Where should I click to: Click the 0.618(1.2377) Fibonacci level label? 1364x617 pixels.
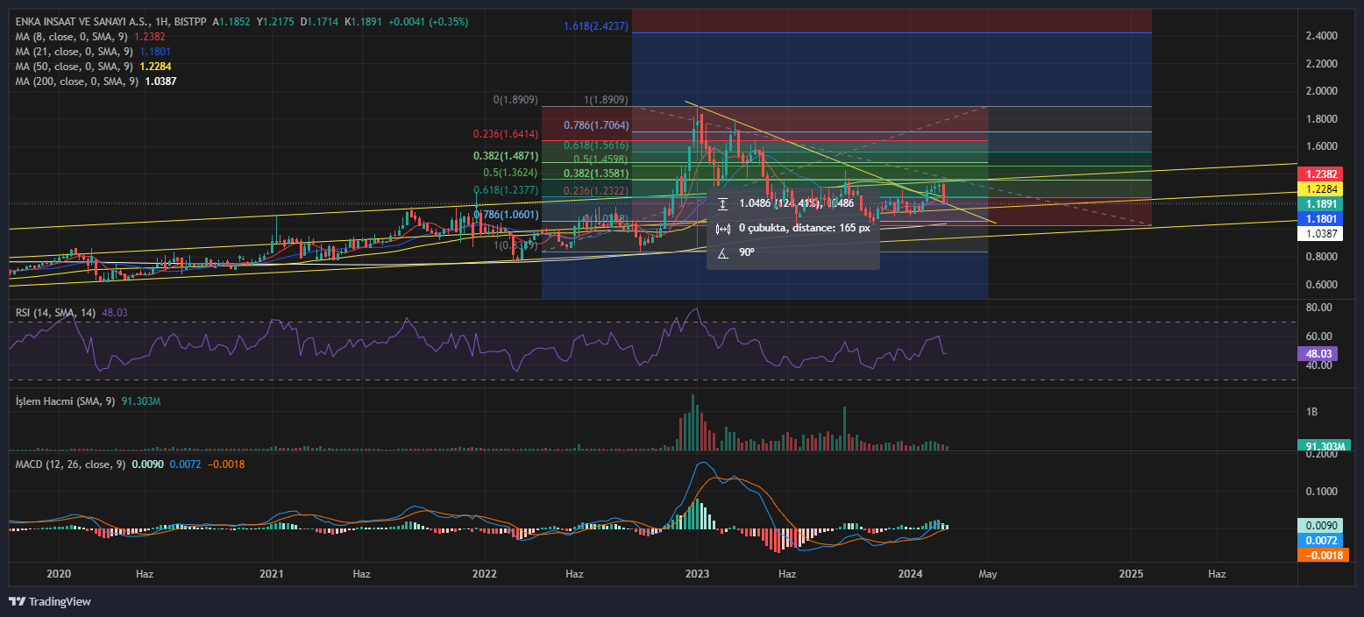tap(505, 190)
